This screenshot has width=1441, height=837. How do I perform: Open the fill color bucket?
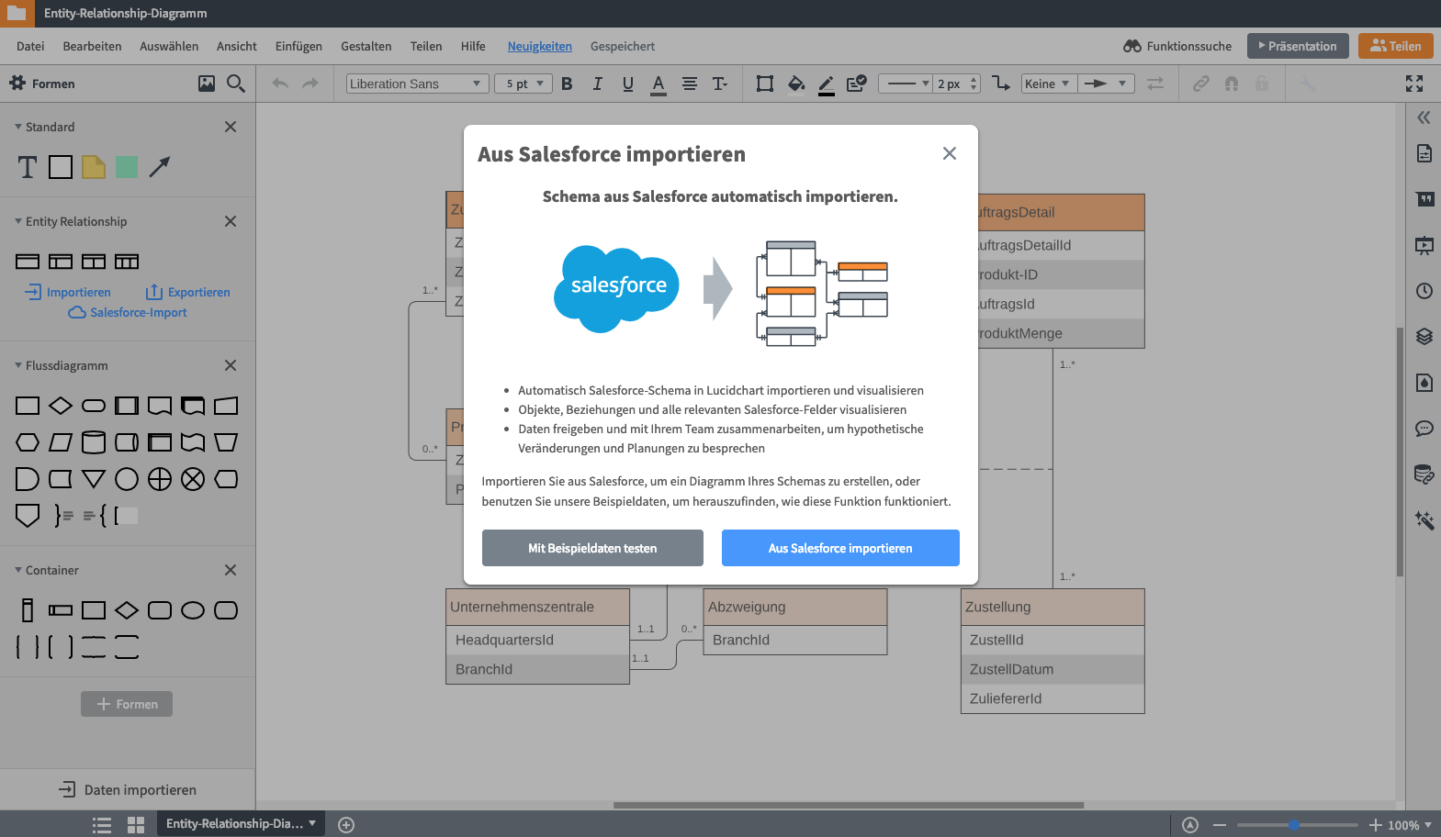pyautogui.click(x=796, y=84)
